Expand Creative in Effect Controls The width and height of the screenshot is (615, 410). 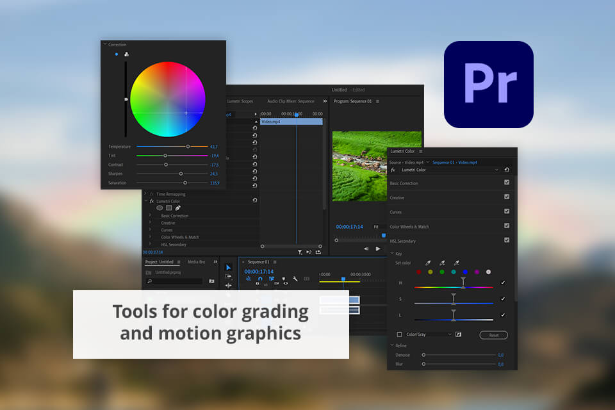150,223
